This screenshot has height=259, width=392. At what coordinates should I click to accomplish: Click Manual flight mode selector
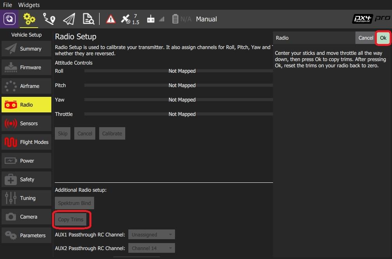click(206, 19)
